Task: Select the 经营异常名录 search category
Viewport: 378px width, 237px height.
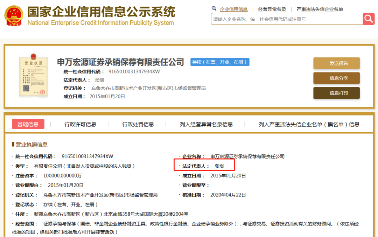Action: [x=272, y=9]
